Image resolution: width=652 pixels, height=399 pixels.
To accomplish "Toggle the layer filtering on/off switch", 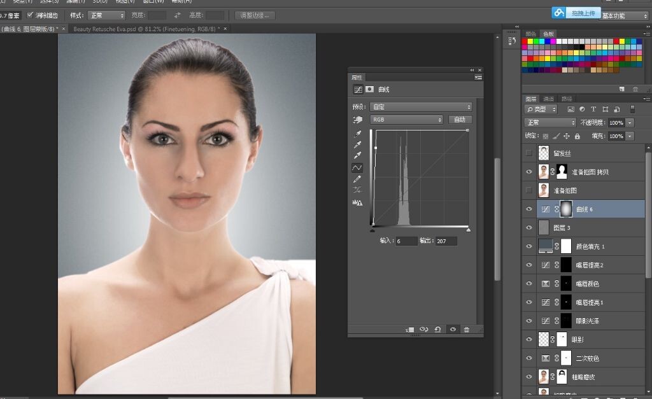I will click(632, 109).
